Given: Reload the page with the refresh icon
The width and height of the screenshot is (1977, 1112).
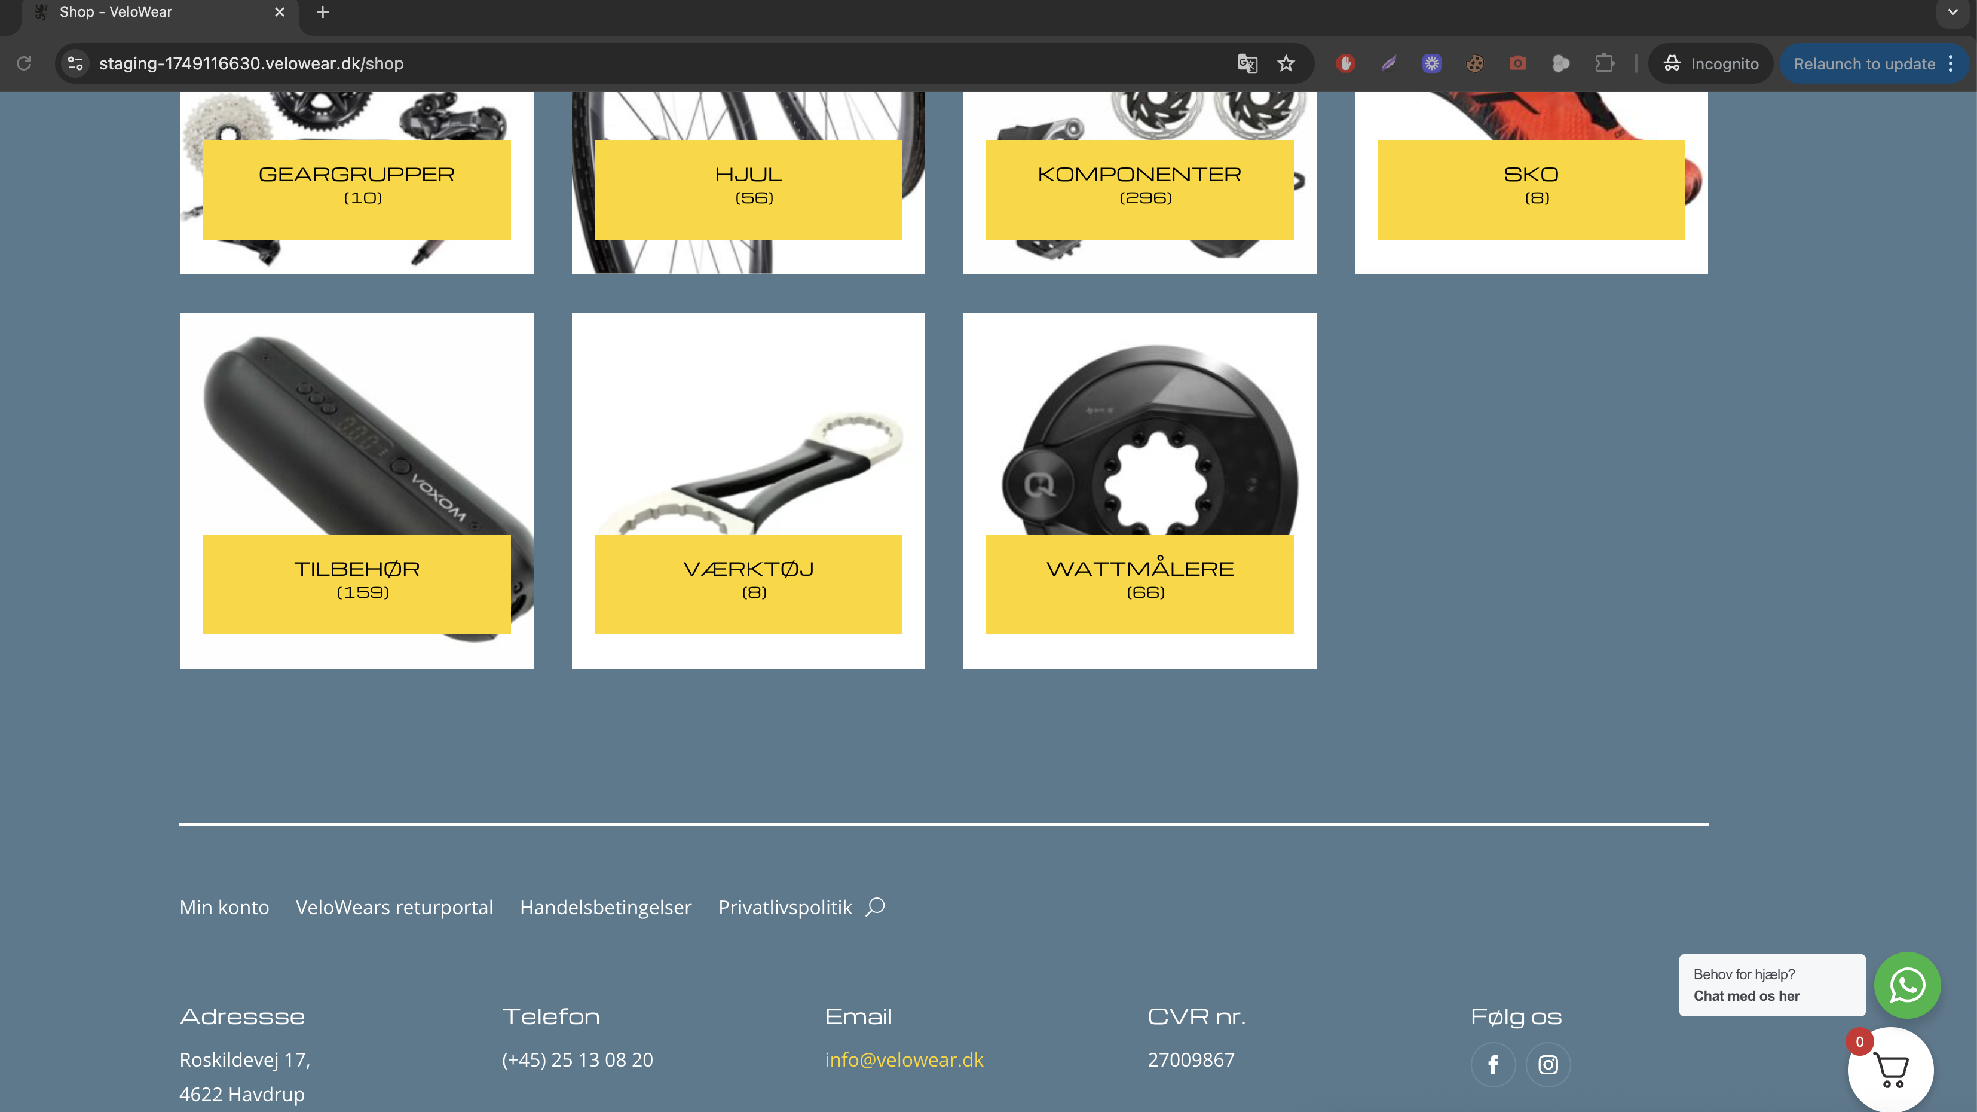Looking at the screenshot, I should pyautogui.click(x=24, y=63).
